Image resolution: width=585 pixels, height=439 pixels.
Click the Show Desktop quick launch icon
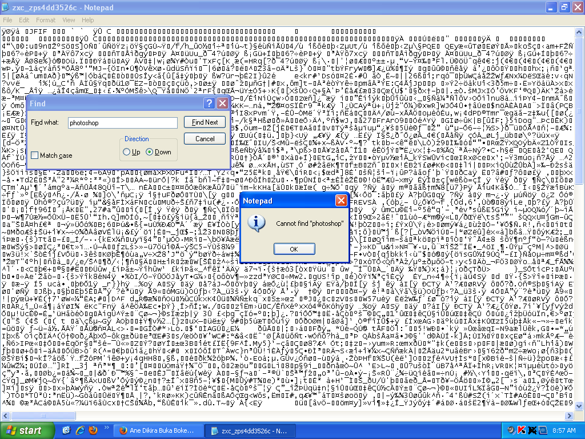click(66, 430)
